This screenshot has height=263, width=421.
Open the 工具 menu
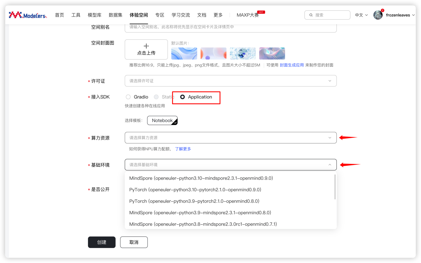pos(76,15)
